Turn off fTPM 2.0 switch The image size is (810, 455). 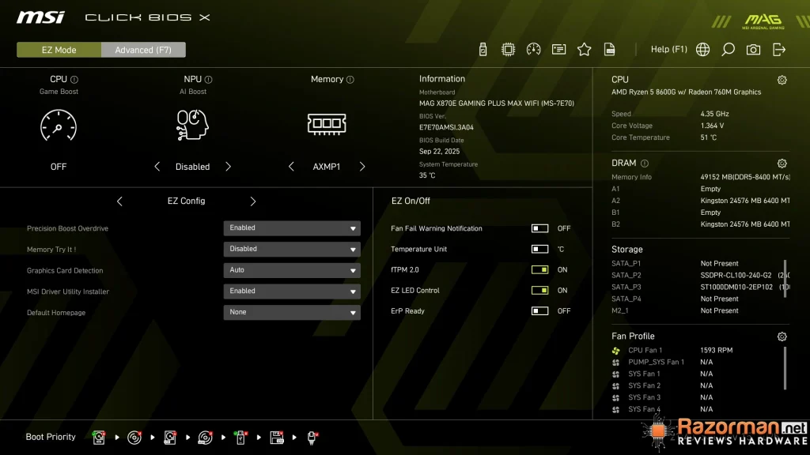[539, 270]
